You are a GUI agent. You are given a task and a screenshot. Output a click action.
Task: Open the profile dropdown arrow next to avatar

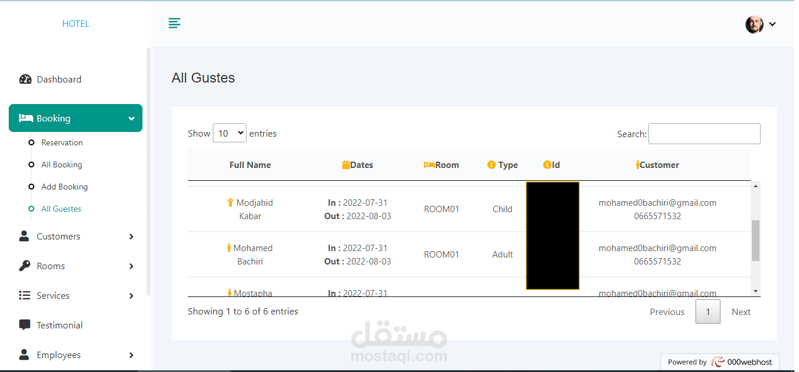point(772,24)
